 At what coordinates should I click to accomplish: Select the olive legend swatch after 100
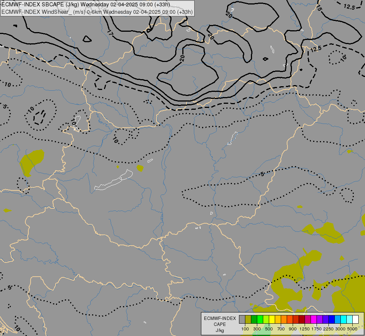pos(248,319)
